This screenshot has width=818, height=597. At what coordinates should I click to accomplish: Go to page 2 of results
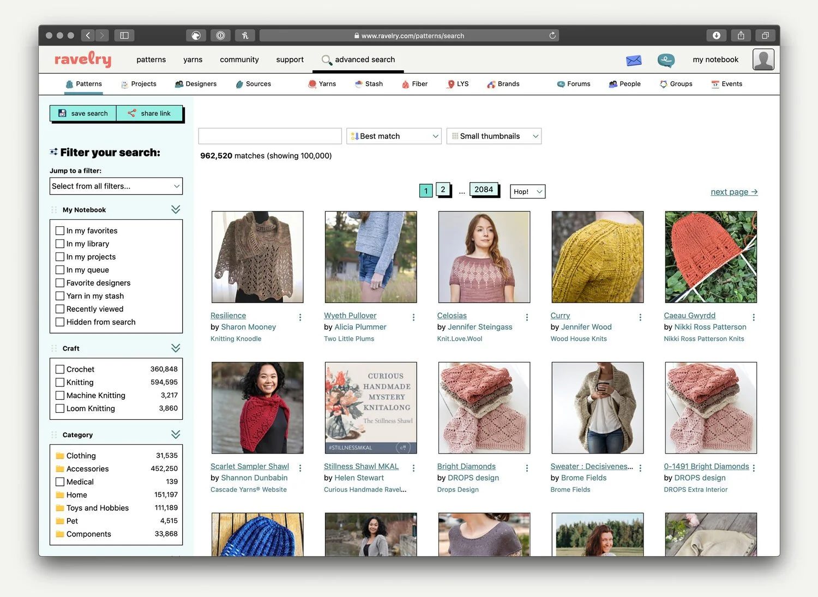(443, 189)
